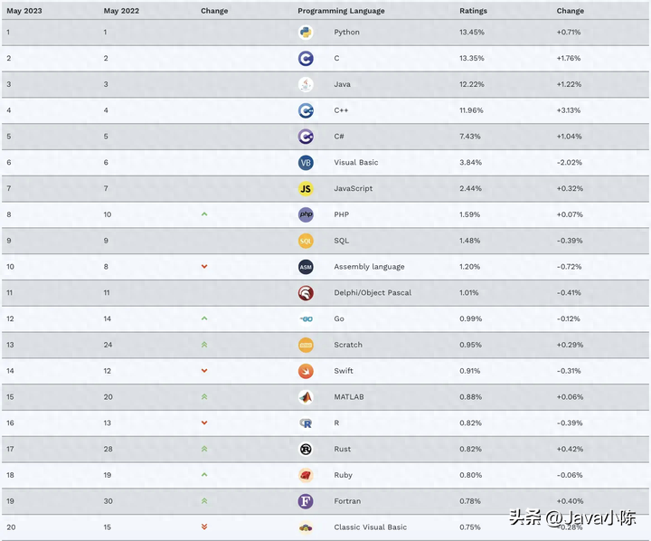Click the Java coffee cup icon
651x541 pixels.
306,84
